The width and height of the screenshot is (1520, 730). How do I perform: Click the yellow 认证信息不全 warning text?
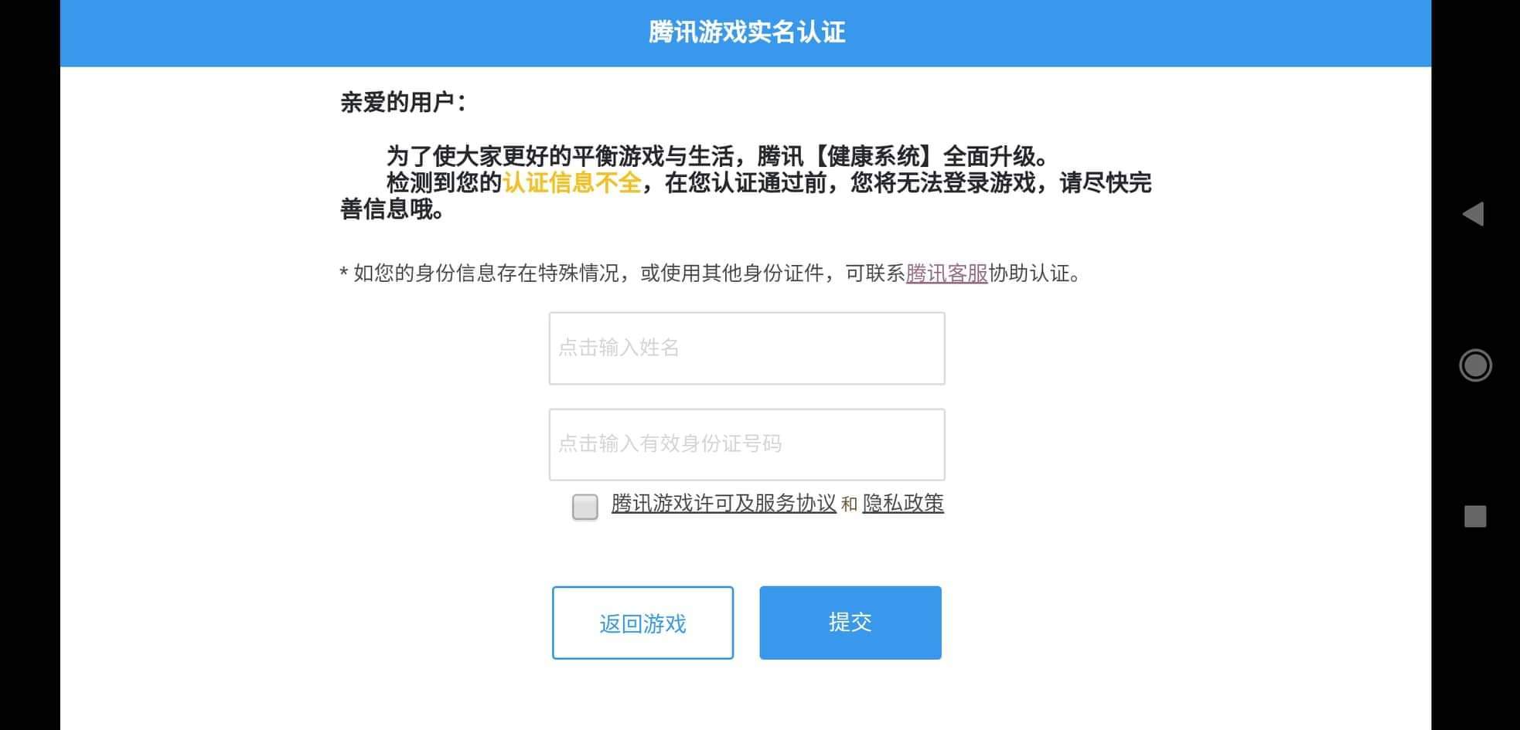572,183
